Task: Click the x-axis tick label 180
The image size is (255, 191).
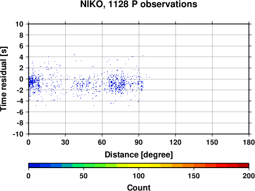Action: pos(249,142)
